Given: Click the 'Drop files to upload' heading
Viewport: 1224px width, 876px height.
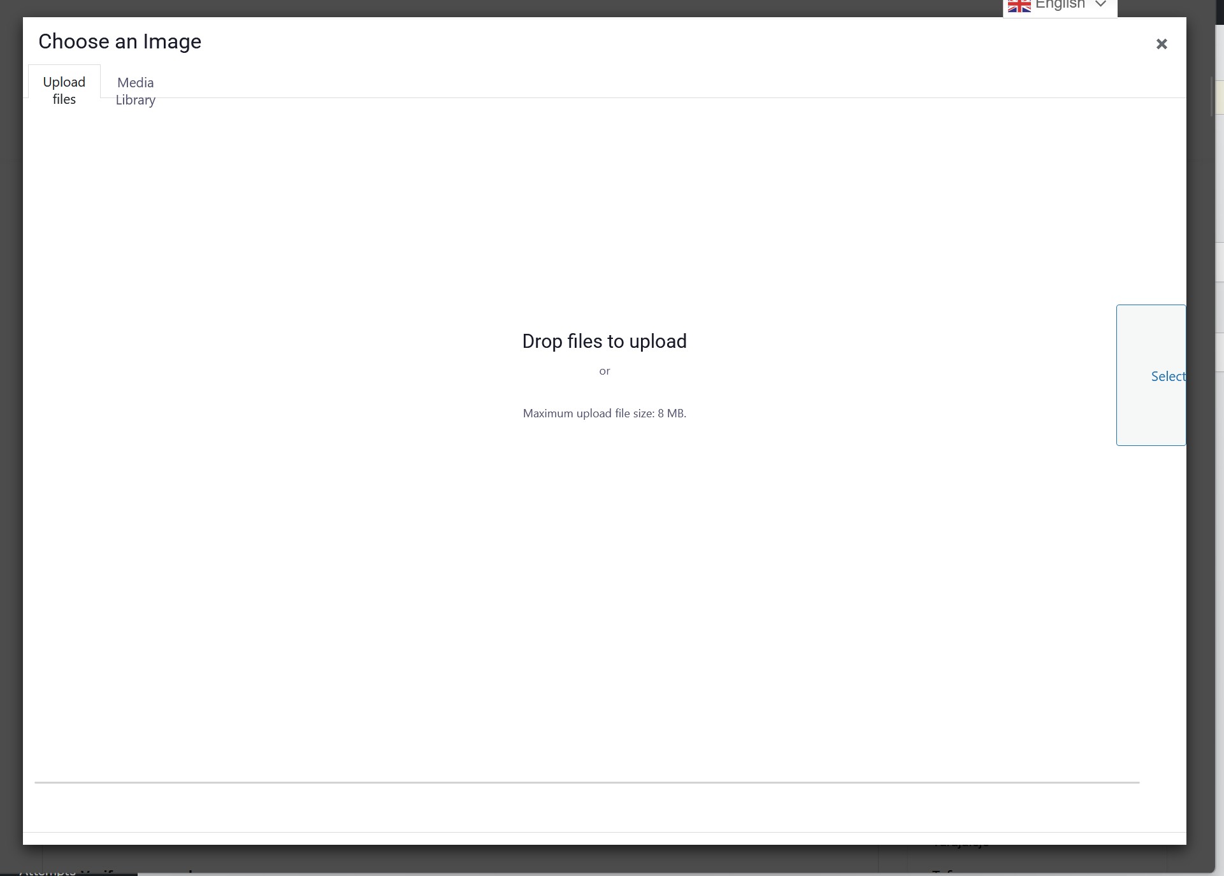Looking at the screenshot, I should (604, 341).
